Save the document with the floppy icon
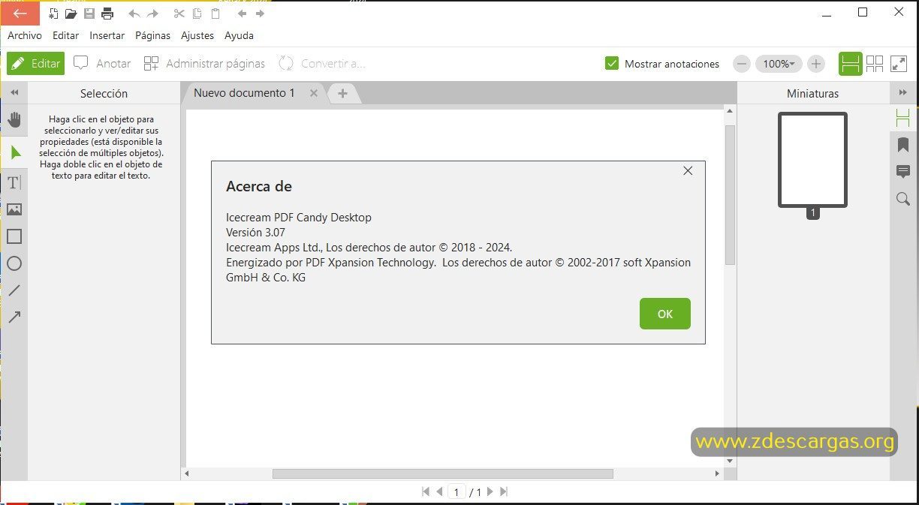This screenshot has height=505, width=919. [x=89, y=14]
